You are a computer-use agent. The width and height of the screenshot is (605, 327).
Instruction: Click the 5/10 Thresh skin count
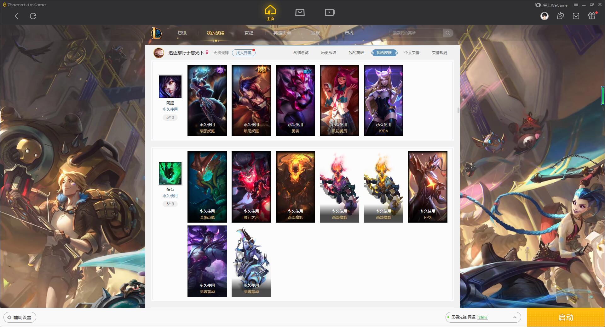(x=170, y=204)
